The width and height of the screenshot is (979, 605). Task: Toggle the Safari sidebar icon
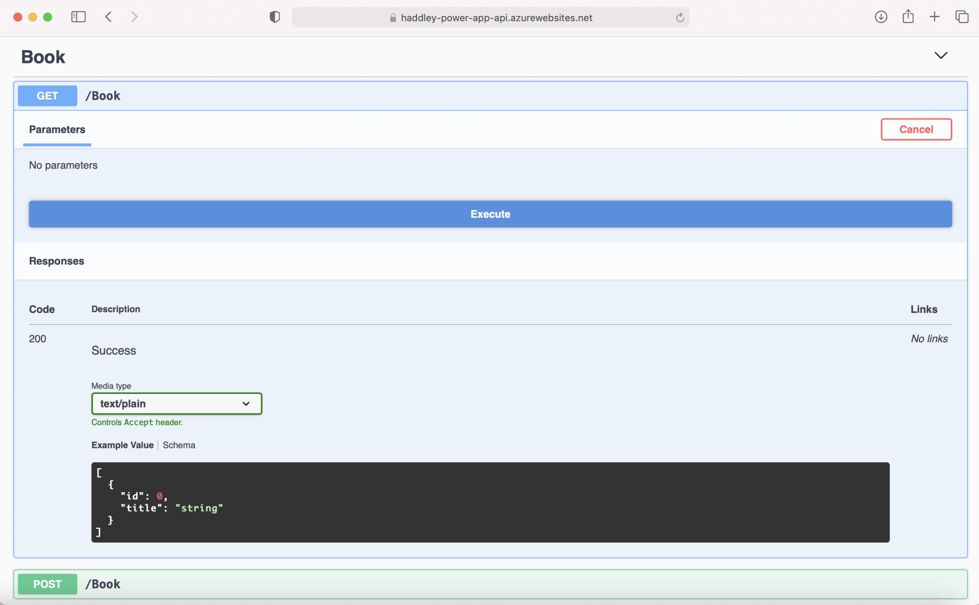pos(78,17)
